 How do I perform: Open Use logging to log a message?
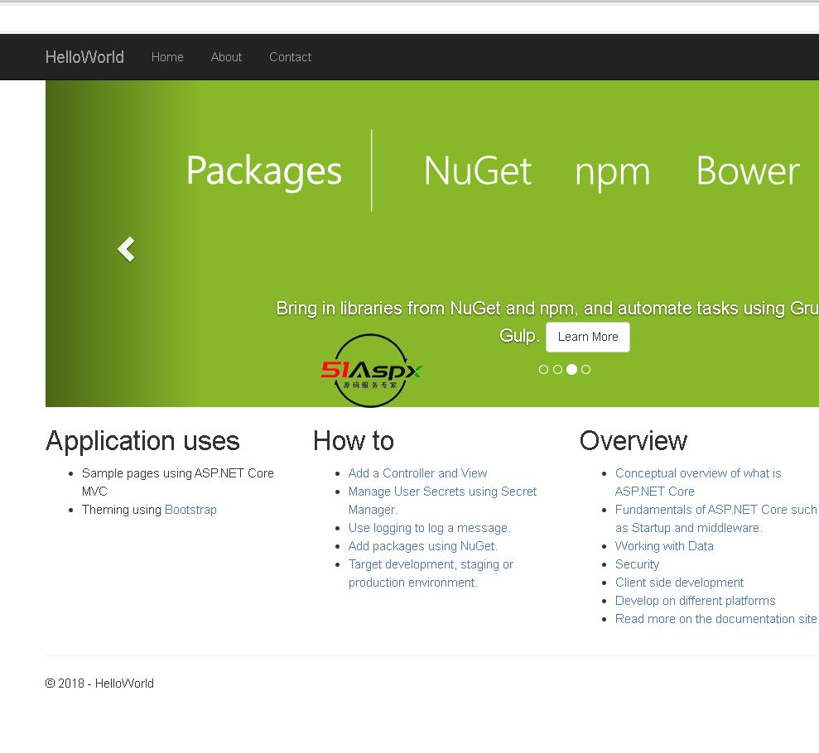[x=429, y=528]
